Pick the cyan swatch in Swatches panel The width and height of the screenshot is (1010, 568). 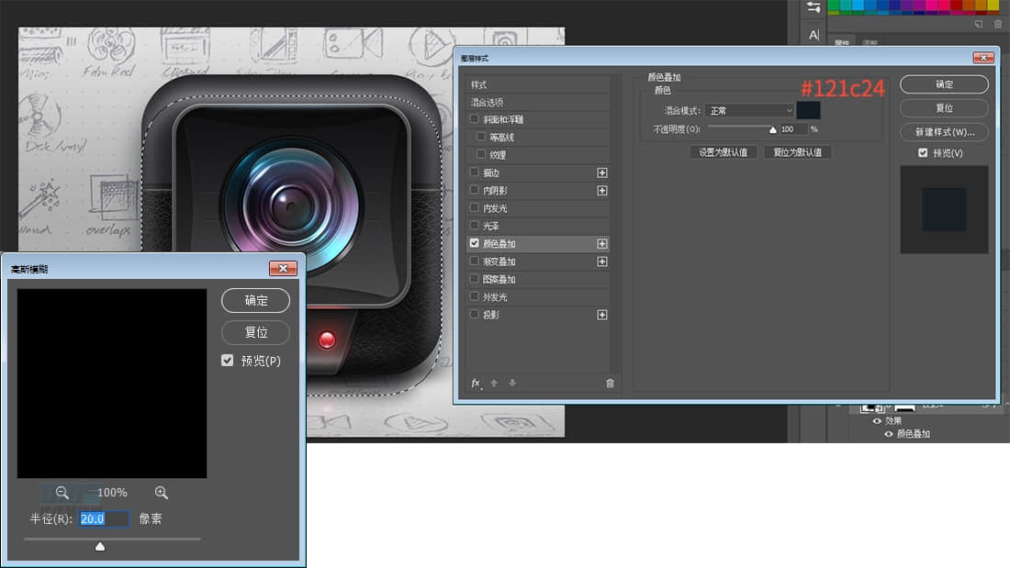tap(858, 6)
